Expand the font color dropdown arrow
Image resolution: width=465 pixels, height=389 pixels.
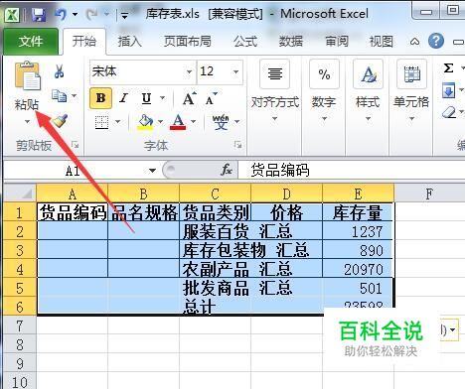coord(193,122)
